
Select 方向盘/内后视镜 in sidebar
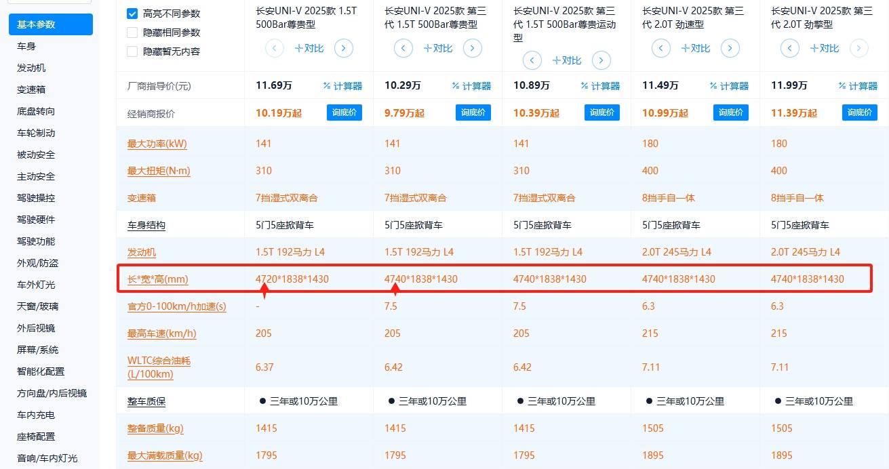[x=51, y=393]
